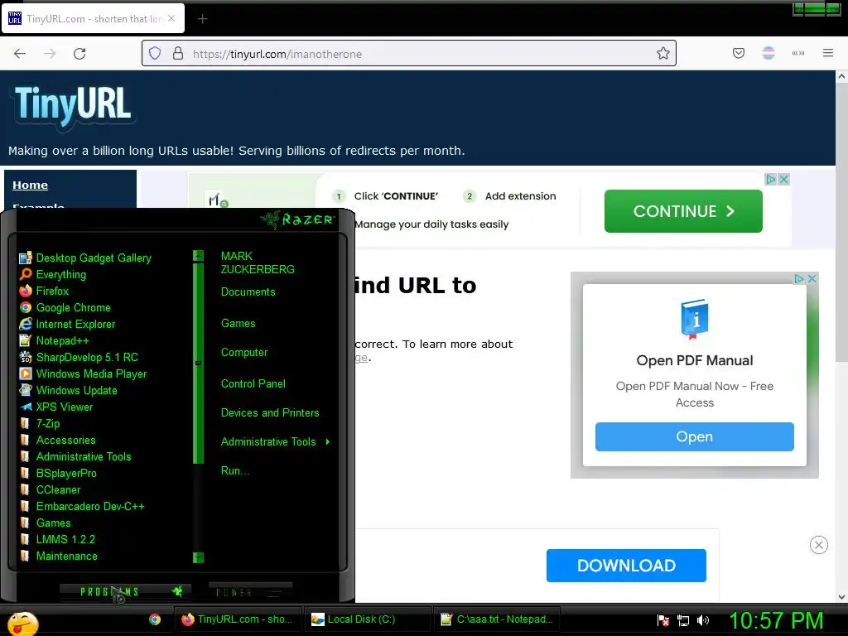848x636 pixels.
Task: Open SharpDevelop 5.1 RC entry
Action: pyautogui.click(x=79, y=358)
